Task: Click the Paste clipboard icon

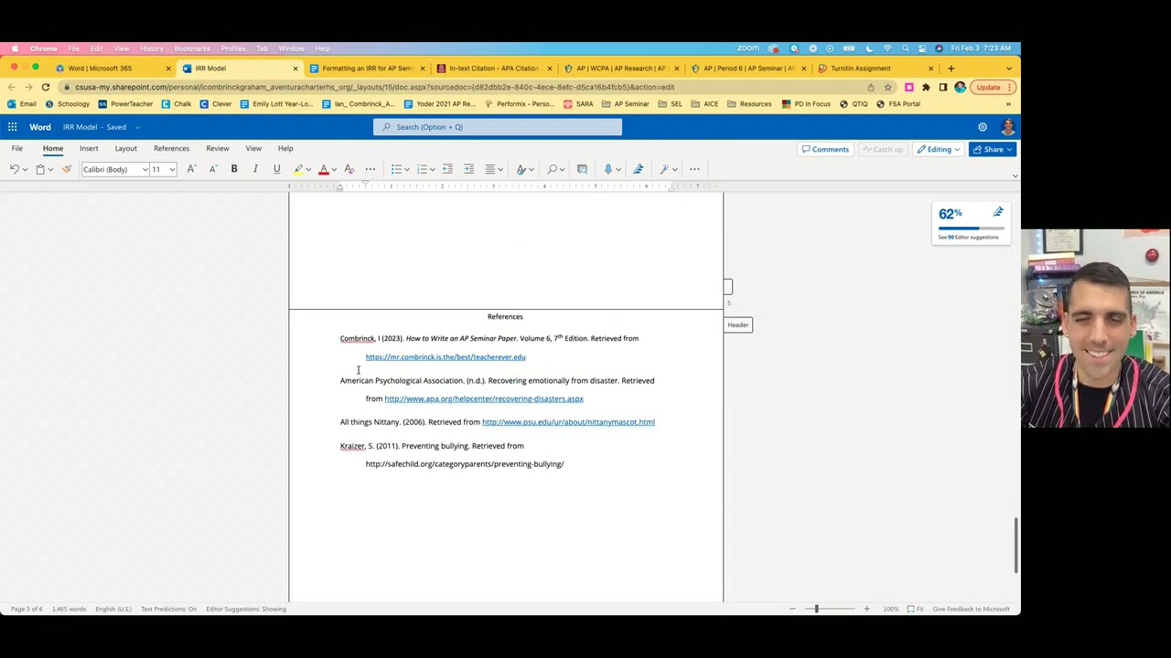Action: click(40, 169)
